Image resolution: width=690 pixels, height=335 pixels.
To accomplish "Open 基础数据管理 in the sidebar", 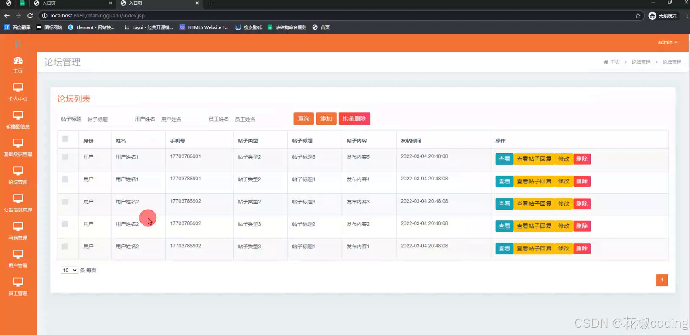I will (x=18, y=148).
